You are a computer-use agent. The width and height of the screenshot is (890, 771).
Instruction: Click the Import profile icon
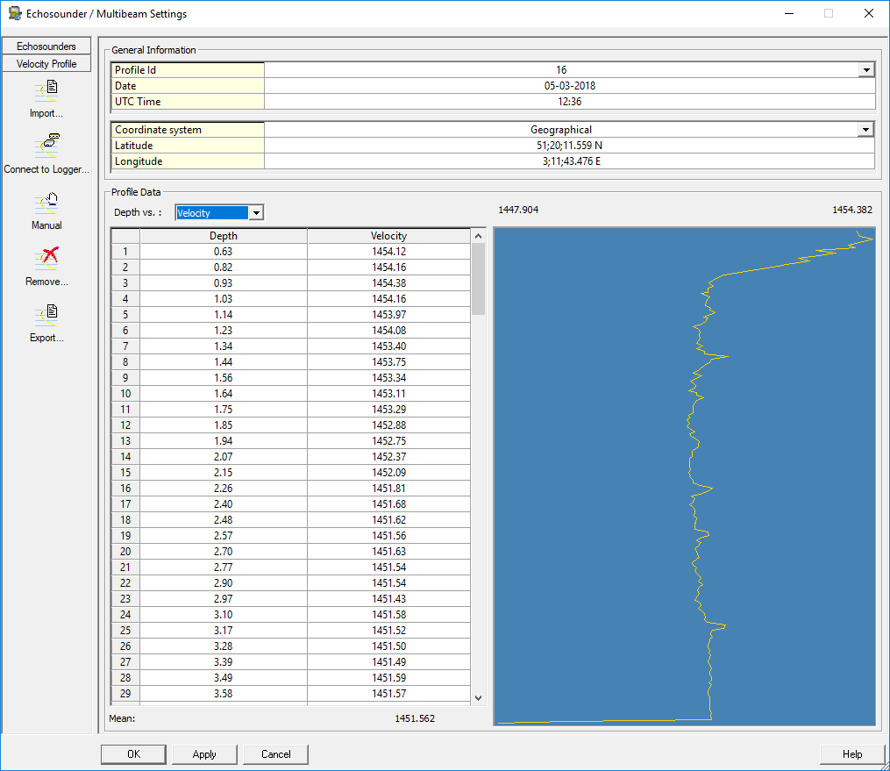tap(46, 90)
